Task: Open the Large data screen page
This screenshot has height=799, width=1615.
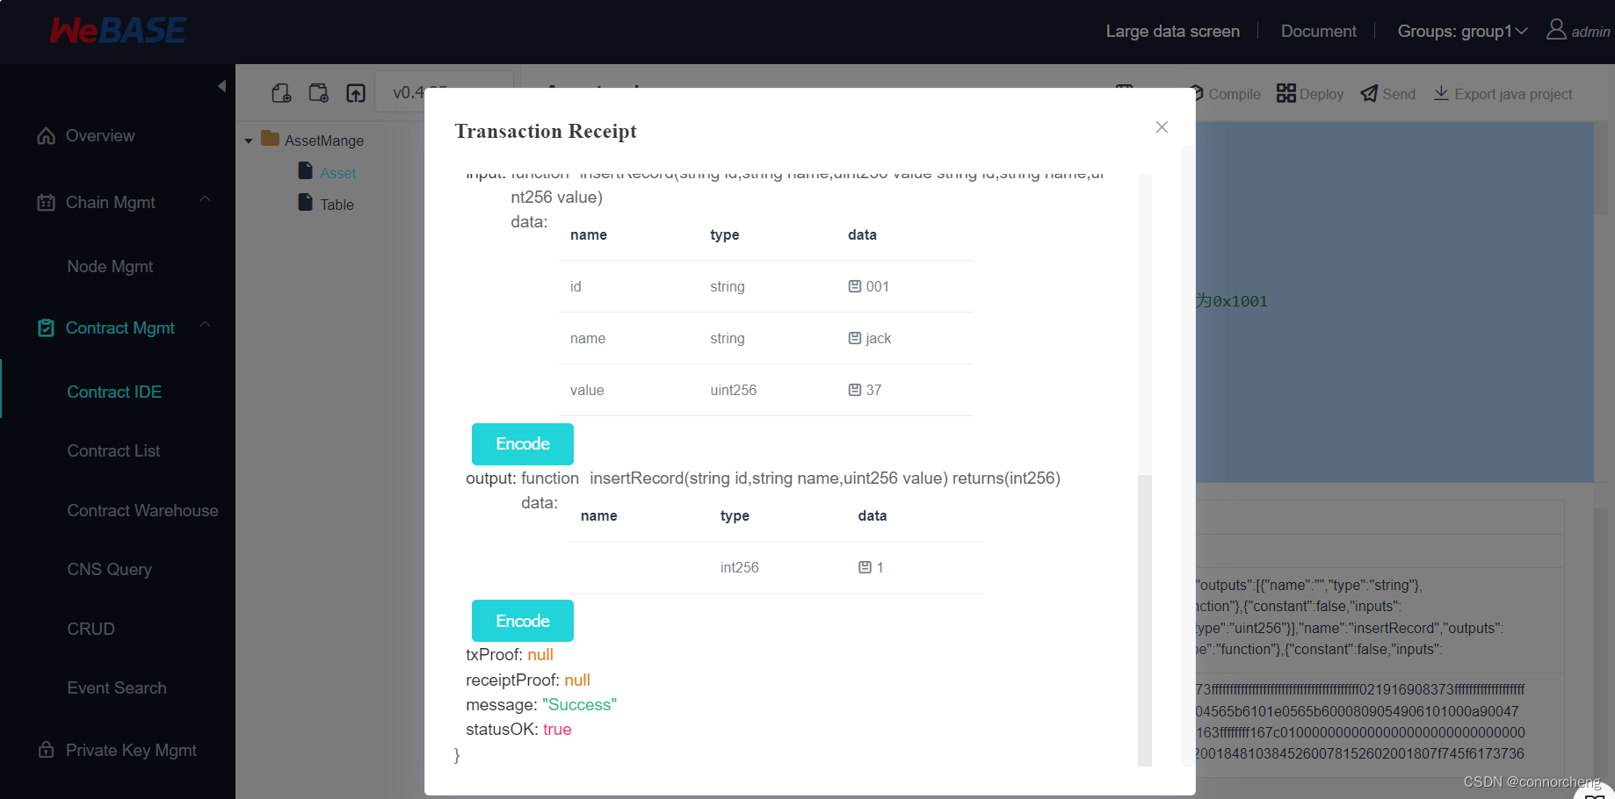Action: click(1172, 31)
